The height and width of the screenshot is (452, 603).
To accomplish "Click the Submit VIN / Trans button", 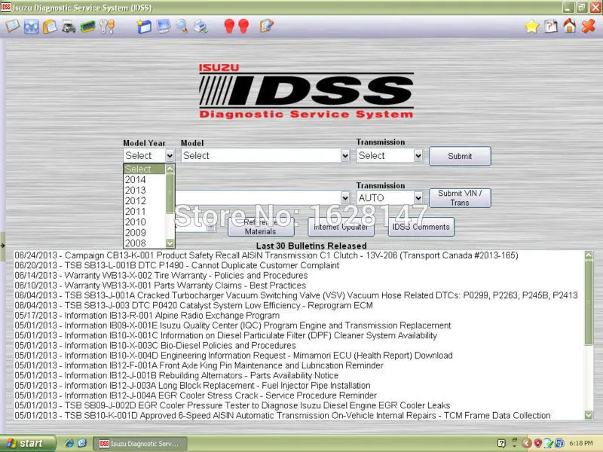I will pos(460,198).
